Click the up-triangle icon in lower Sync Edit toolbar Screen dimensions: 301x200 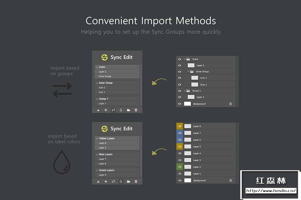click(x=98, y=181)
